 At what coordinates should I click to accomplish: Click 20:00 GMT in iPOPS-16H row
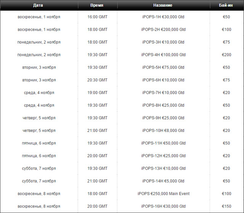[x=98, y=206]
